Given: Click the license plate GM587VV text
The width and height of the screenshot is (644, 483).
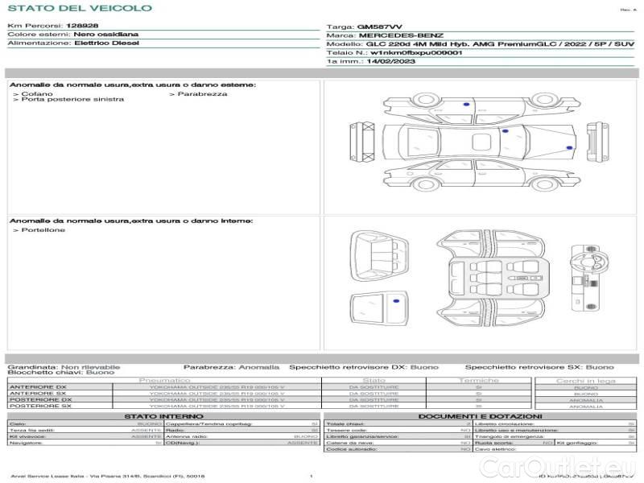Looking at the screenshot, I should pyautogui.click(x=376, y=27).
